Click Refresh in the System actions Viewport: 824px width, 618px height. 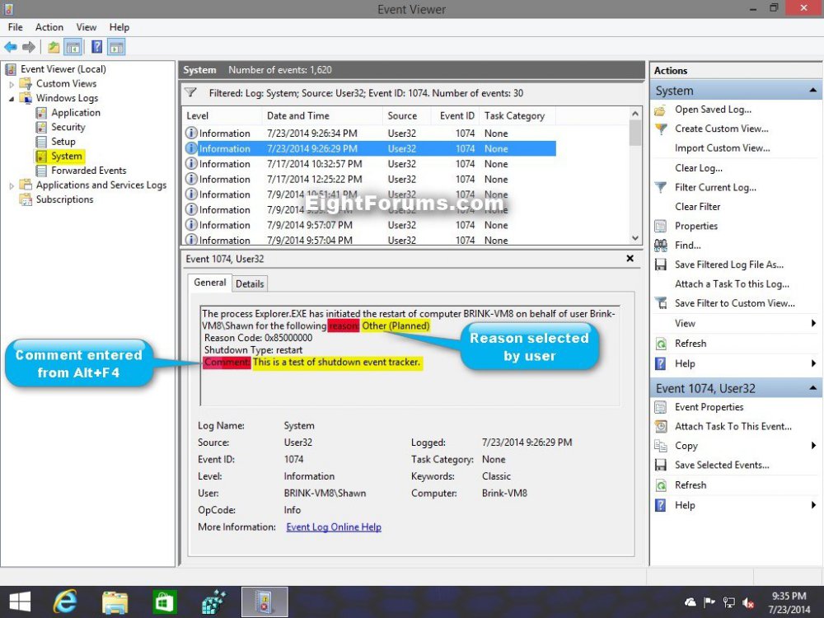click(x=691, y=344)
